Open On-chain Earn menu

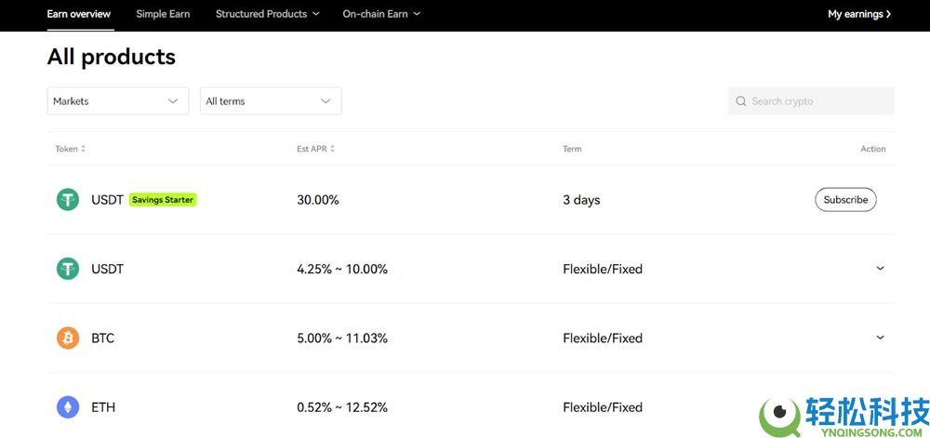click(x=381, y=14)
